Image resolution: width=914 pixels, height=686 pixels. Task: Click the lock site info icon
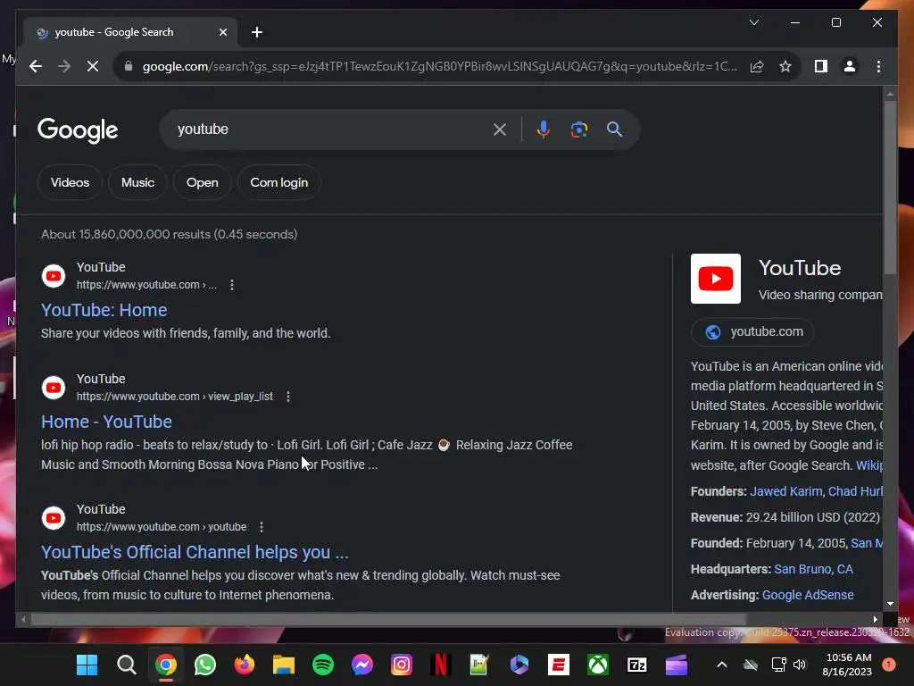129,66
